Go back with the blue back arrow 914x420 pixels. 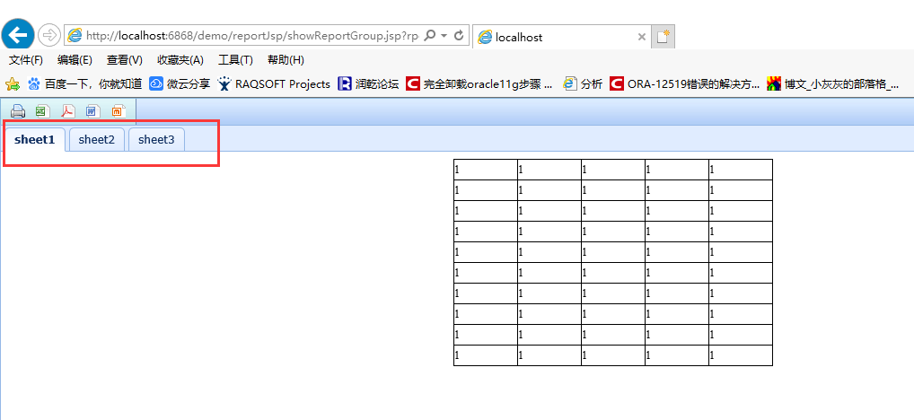click(x=18, y=36)
